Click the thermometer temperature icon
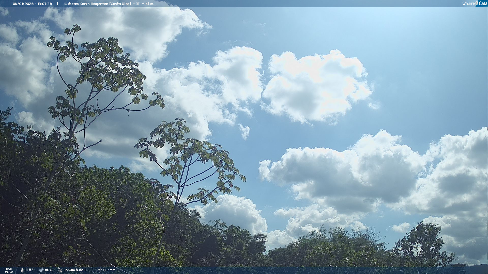Image resolution: width=488 pixels, height=274 pixels. tap(22, 270)
